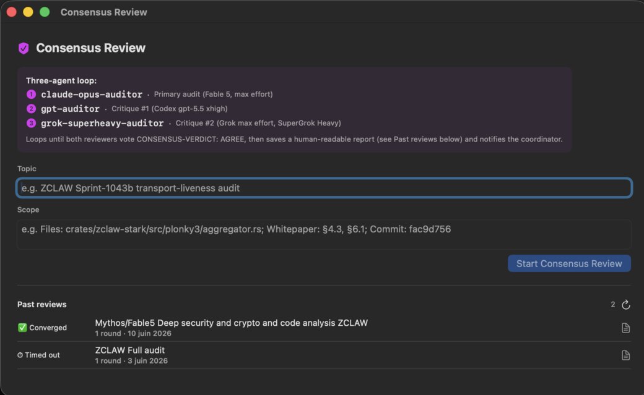Click the Past reviews heading
Image resolution: width=644 pixels, height=395 pixels.
point(42,304)
